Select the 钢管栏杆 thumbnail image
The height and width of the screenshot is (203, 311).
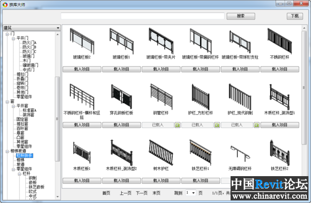(161, 97)
